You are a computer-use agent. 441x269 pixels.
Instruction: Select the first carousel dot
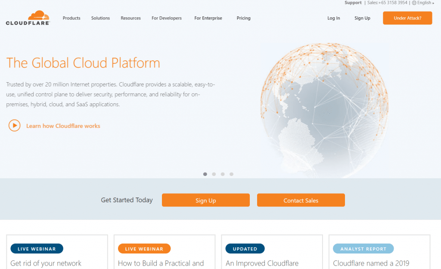click(205, 174)
